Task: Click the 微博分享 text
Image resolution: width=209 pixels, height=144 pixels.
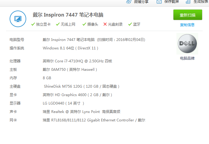Action: 141,2
